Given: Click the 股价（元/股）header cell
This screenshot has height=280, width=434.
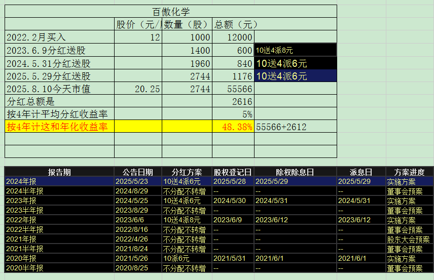Looking at the screenshot, I should pos(138,24).
